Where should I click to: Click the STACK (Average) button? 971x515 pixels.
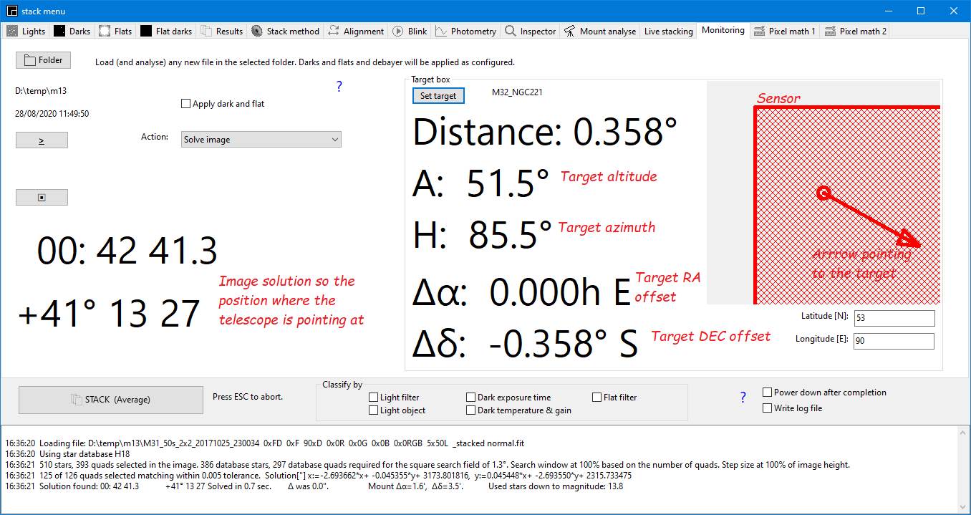[110, 400]
